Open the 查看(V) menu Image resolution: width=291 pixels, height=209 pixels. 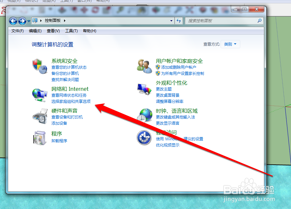click(x=53, y=31)
